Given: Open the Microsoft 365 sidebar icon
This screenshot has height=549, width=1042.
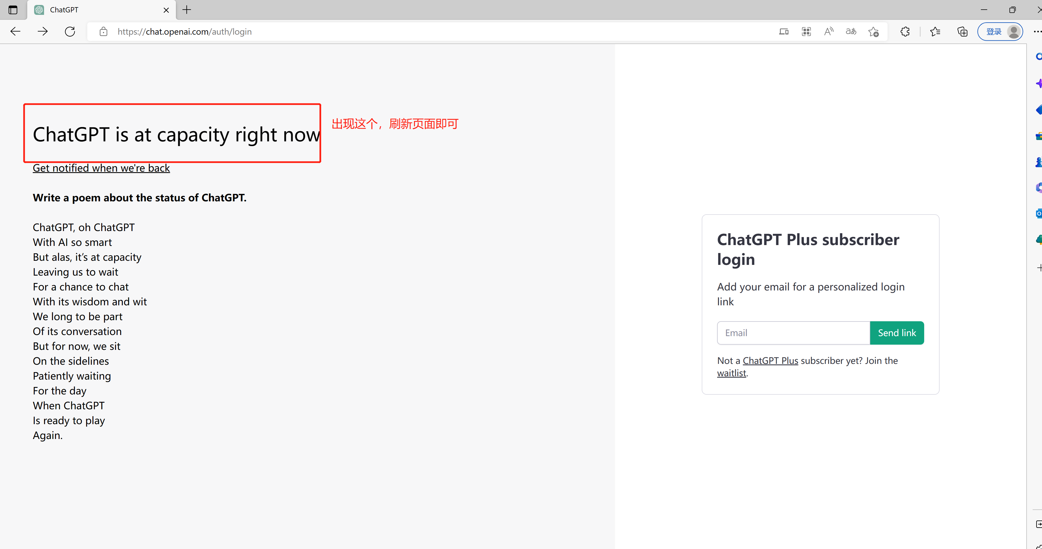Looking at the screenshot, I should (1039, 188).
